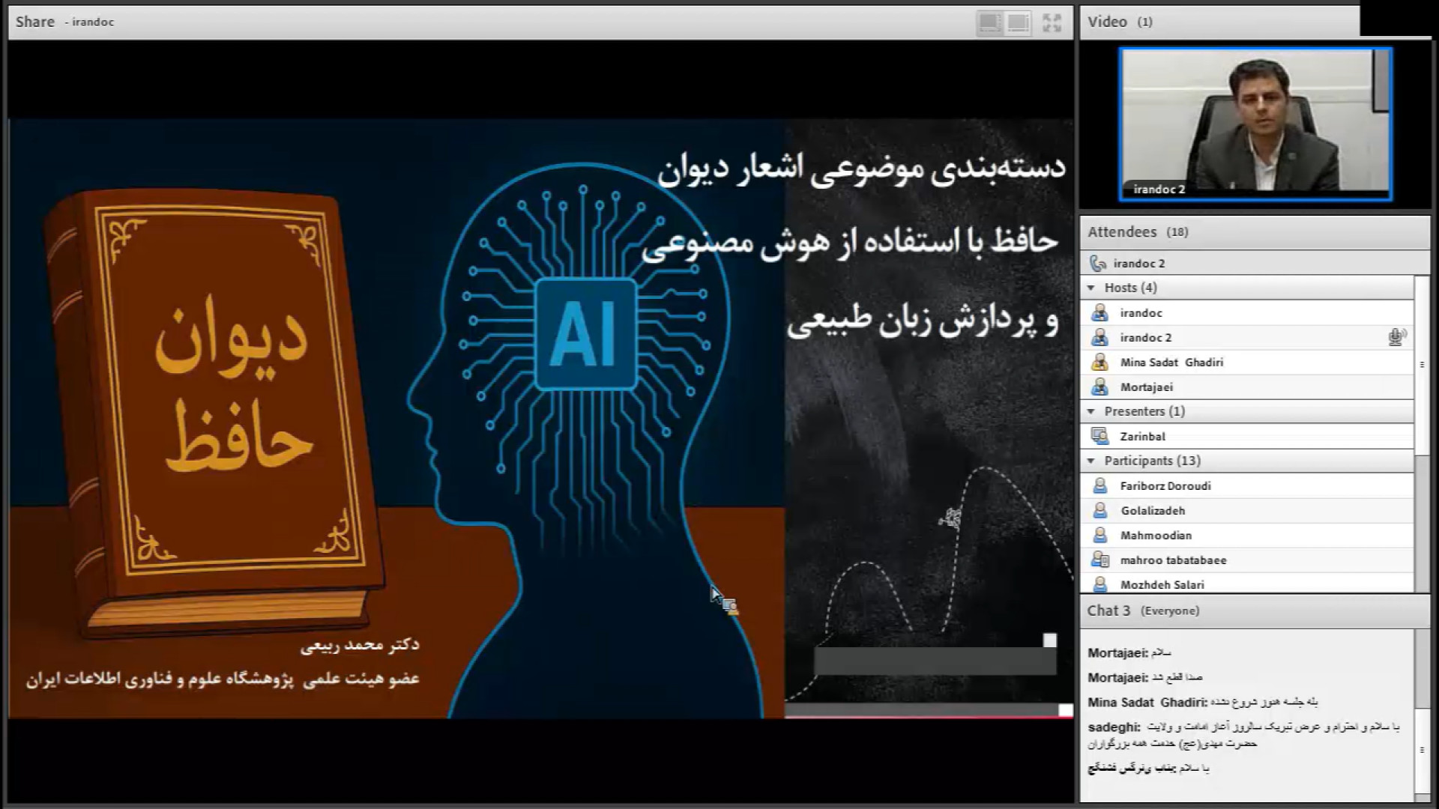
Task: Click mahroo tabatabaee's attendee icon
Action: 1099,560
